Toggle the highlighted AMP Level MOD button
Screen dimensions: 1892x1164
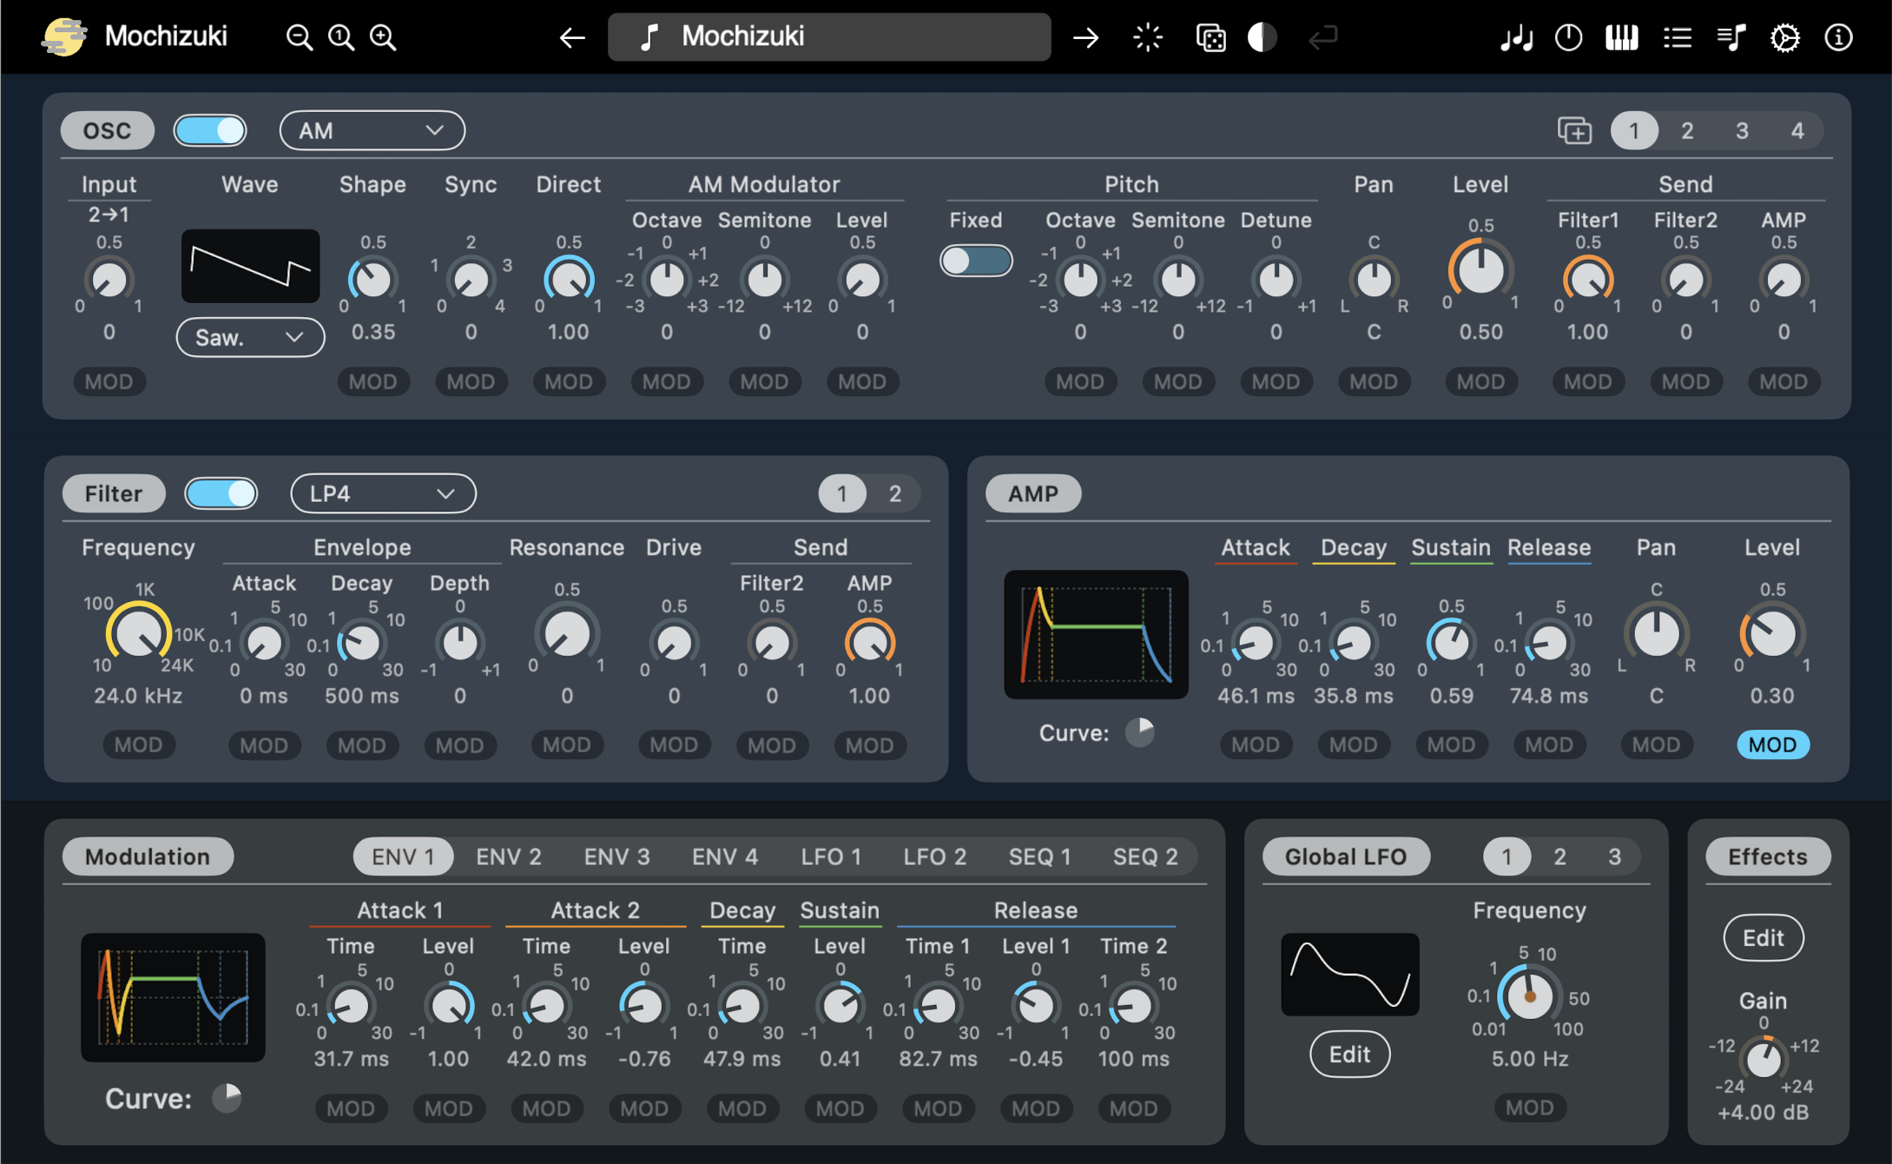[x=1772, y=744]
